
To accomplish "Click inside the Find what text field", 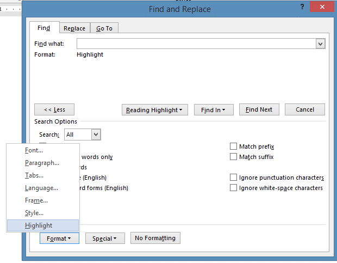I will point(196,44).
